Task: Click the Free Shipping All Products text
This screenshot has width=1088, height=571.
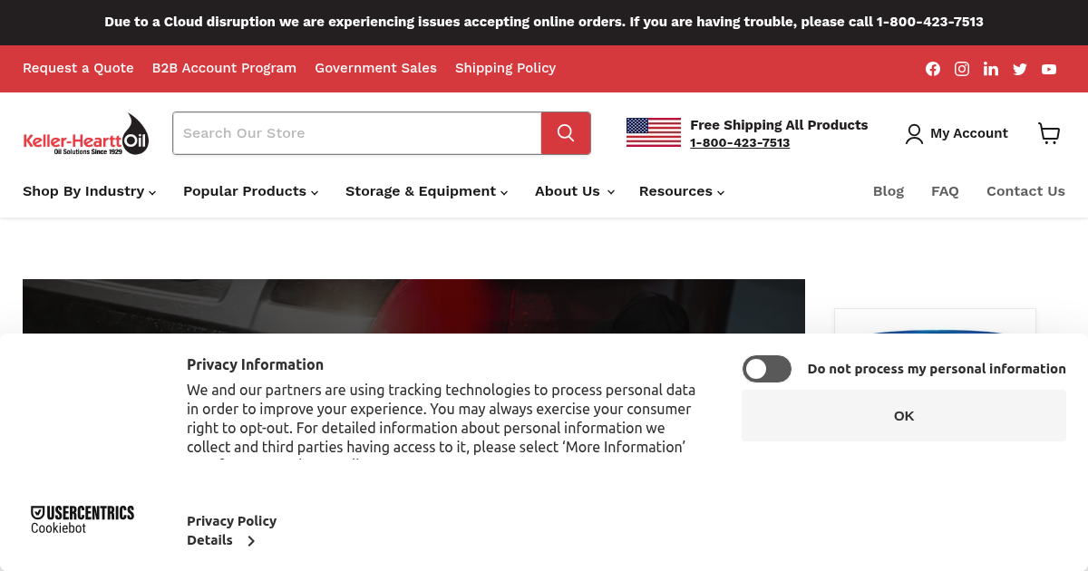Action: pyautogui.click(x=779, y=125)
